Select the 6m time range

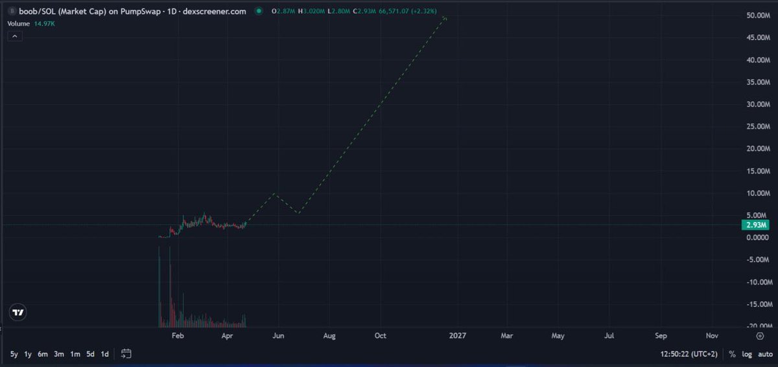pyautogui.click(x=43, y=354)
